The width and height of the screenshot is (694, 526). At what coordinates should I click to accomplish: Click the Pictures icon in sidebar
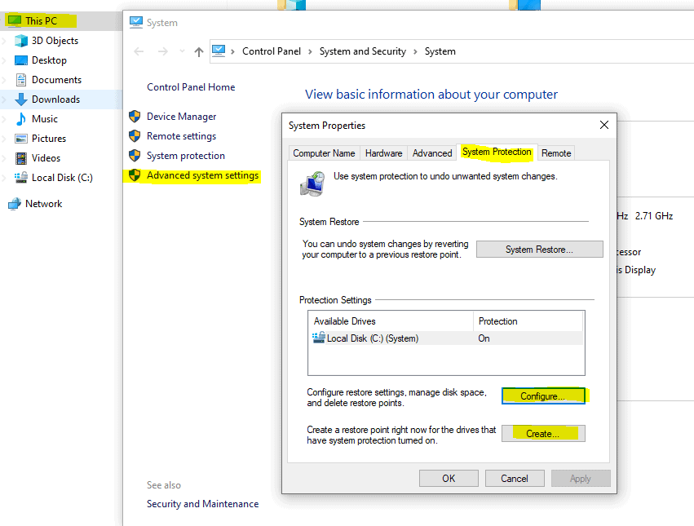[x=21, y=139]
